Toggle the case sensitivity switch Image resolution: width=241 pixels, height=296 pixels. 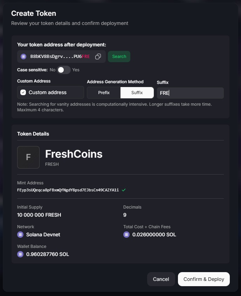point(63,70)
